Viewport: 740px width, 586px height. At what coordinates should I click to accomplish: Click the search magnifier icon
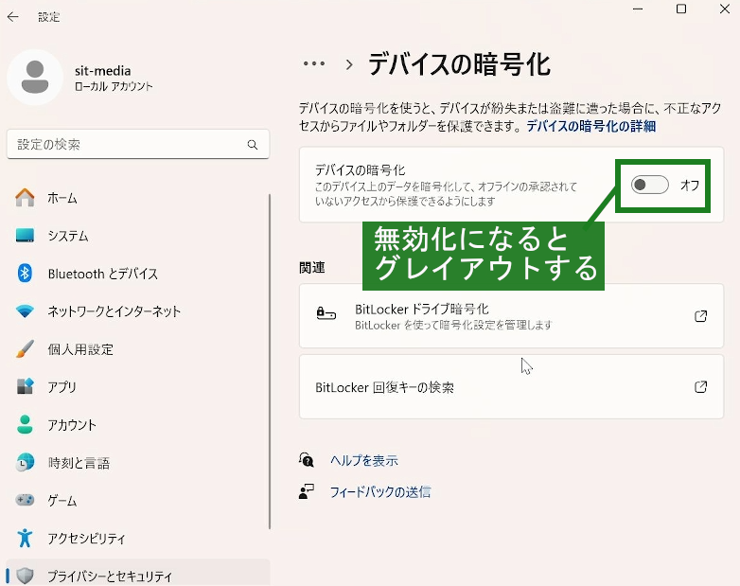[253, 145]
